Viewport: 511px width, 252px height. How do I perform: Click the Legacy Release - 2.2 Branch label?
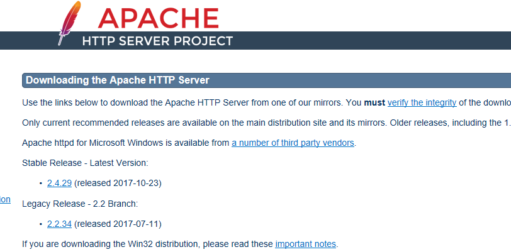(x=79, y=204)
